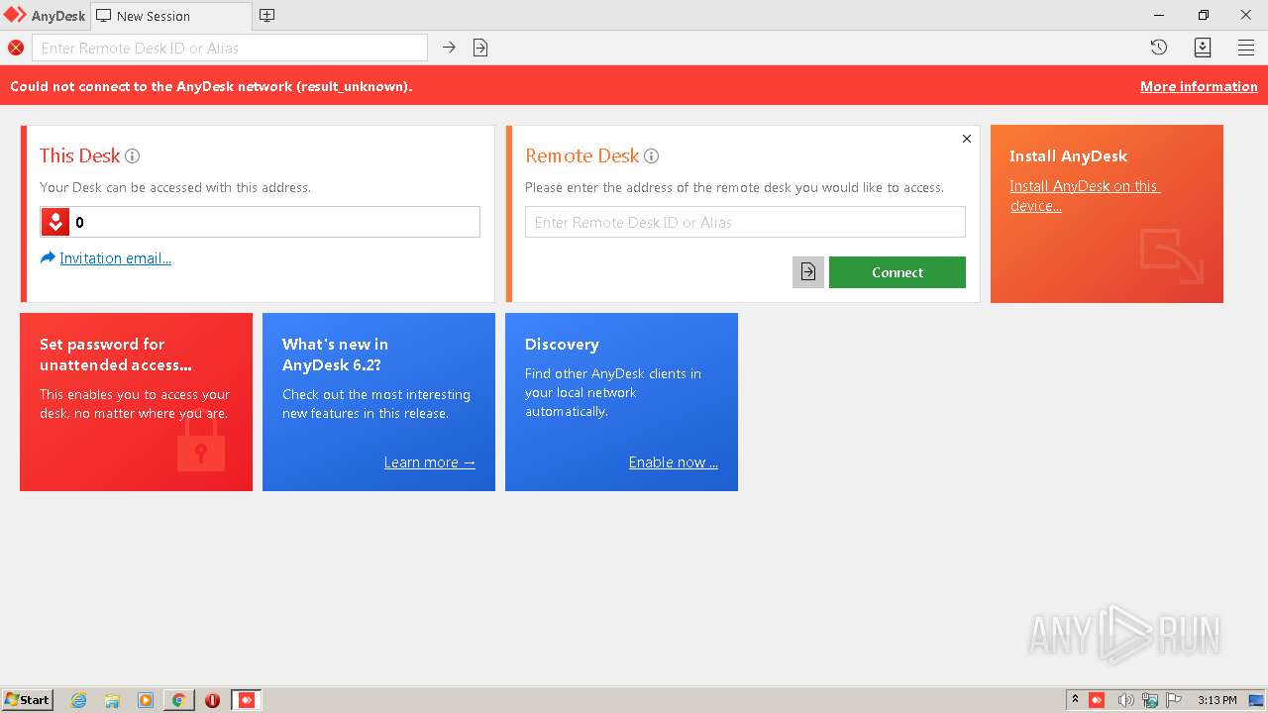Click the Action Center flag tray icon
This screenshot has height=713, width=1268.
pyautogui.click(x=1174, y=700)
